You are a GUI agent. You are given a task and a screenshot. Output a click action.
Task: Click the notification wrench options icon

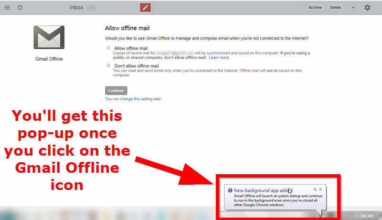[315, 189]
